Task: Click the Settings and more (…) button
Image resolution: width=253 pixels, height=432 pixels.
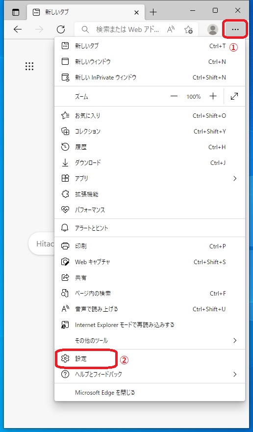Action: 235,29
